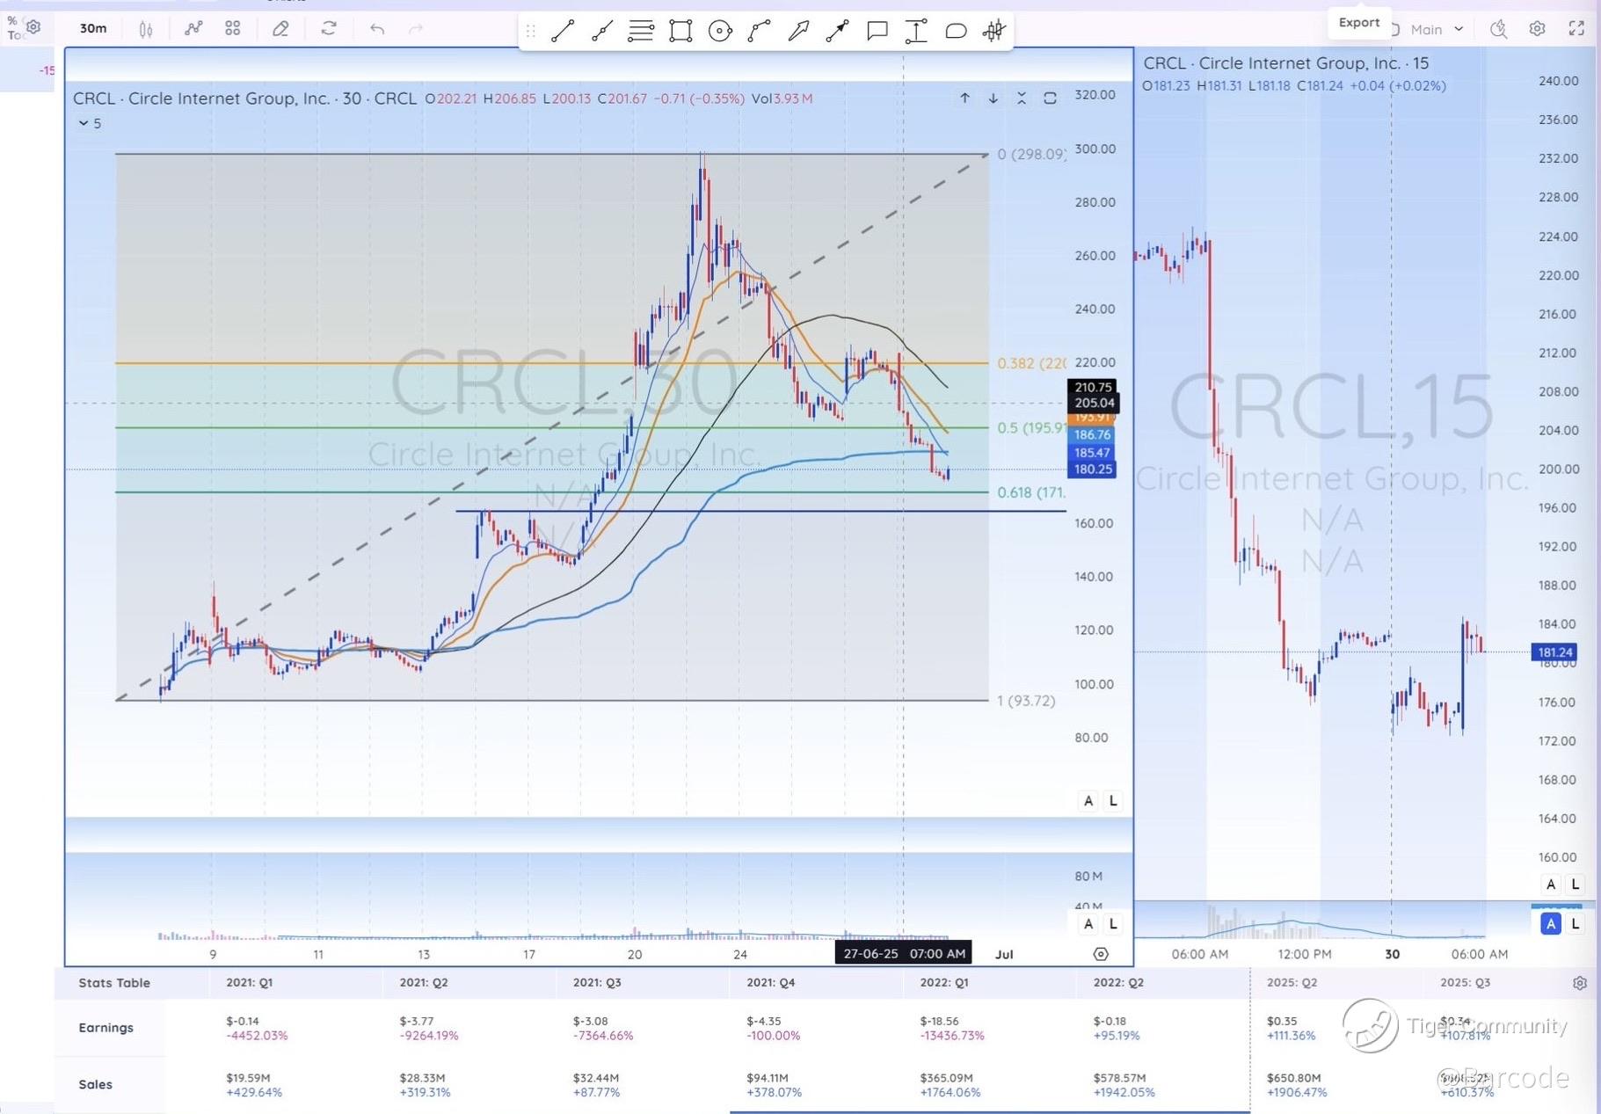Screen dimensions: 1601x1114
Task: Redo the last undone chart action
Action: (416, 29)
